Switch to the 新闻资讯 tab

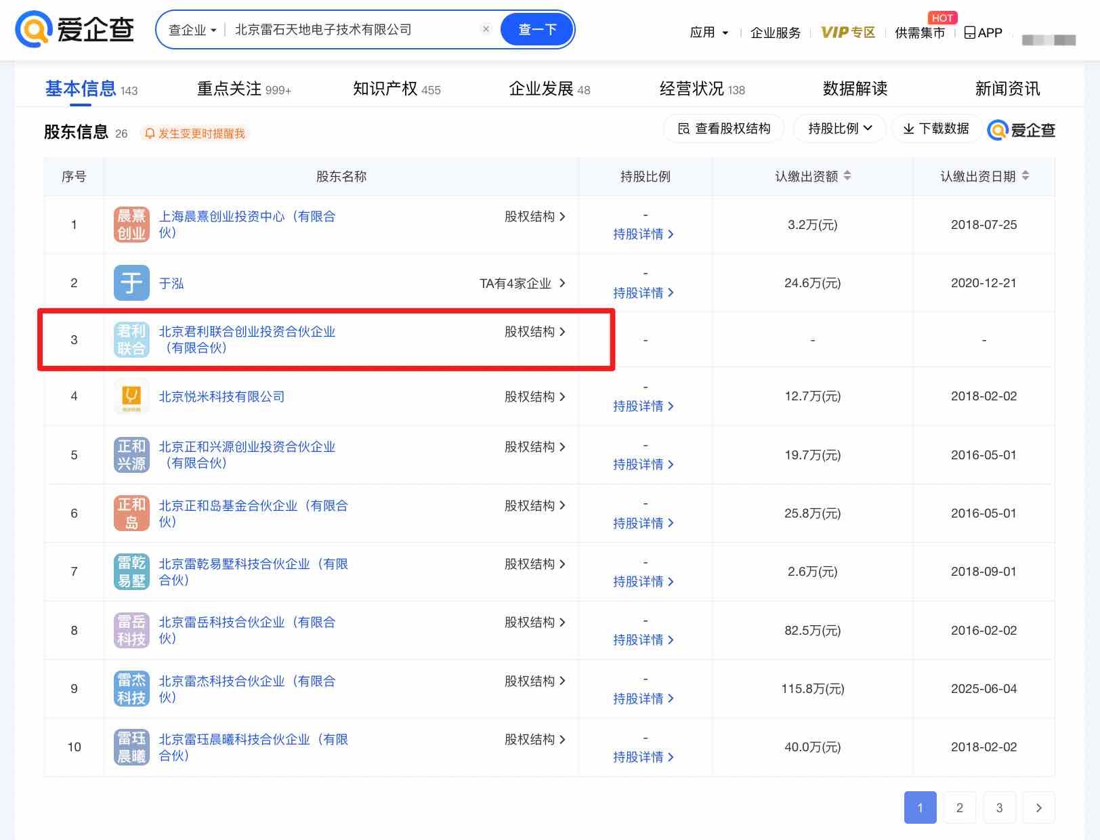[x=1007, y=89]
